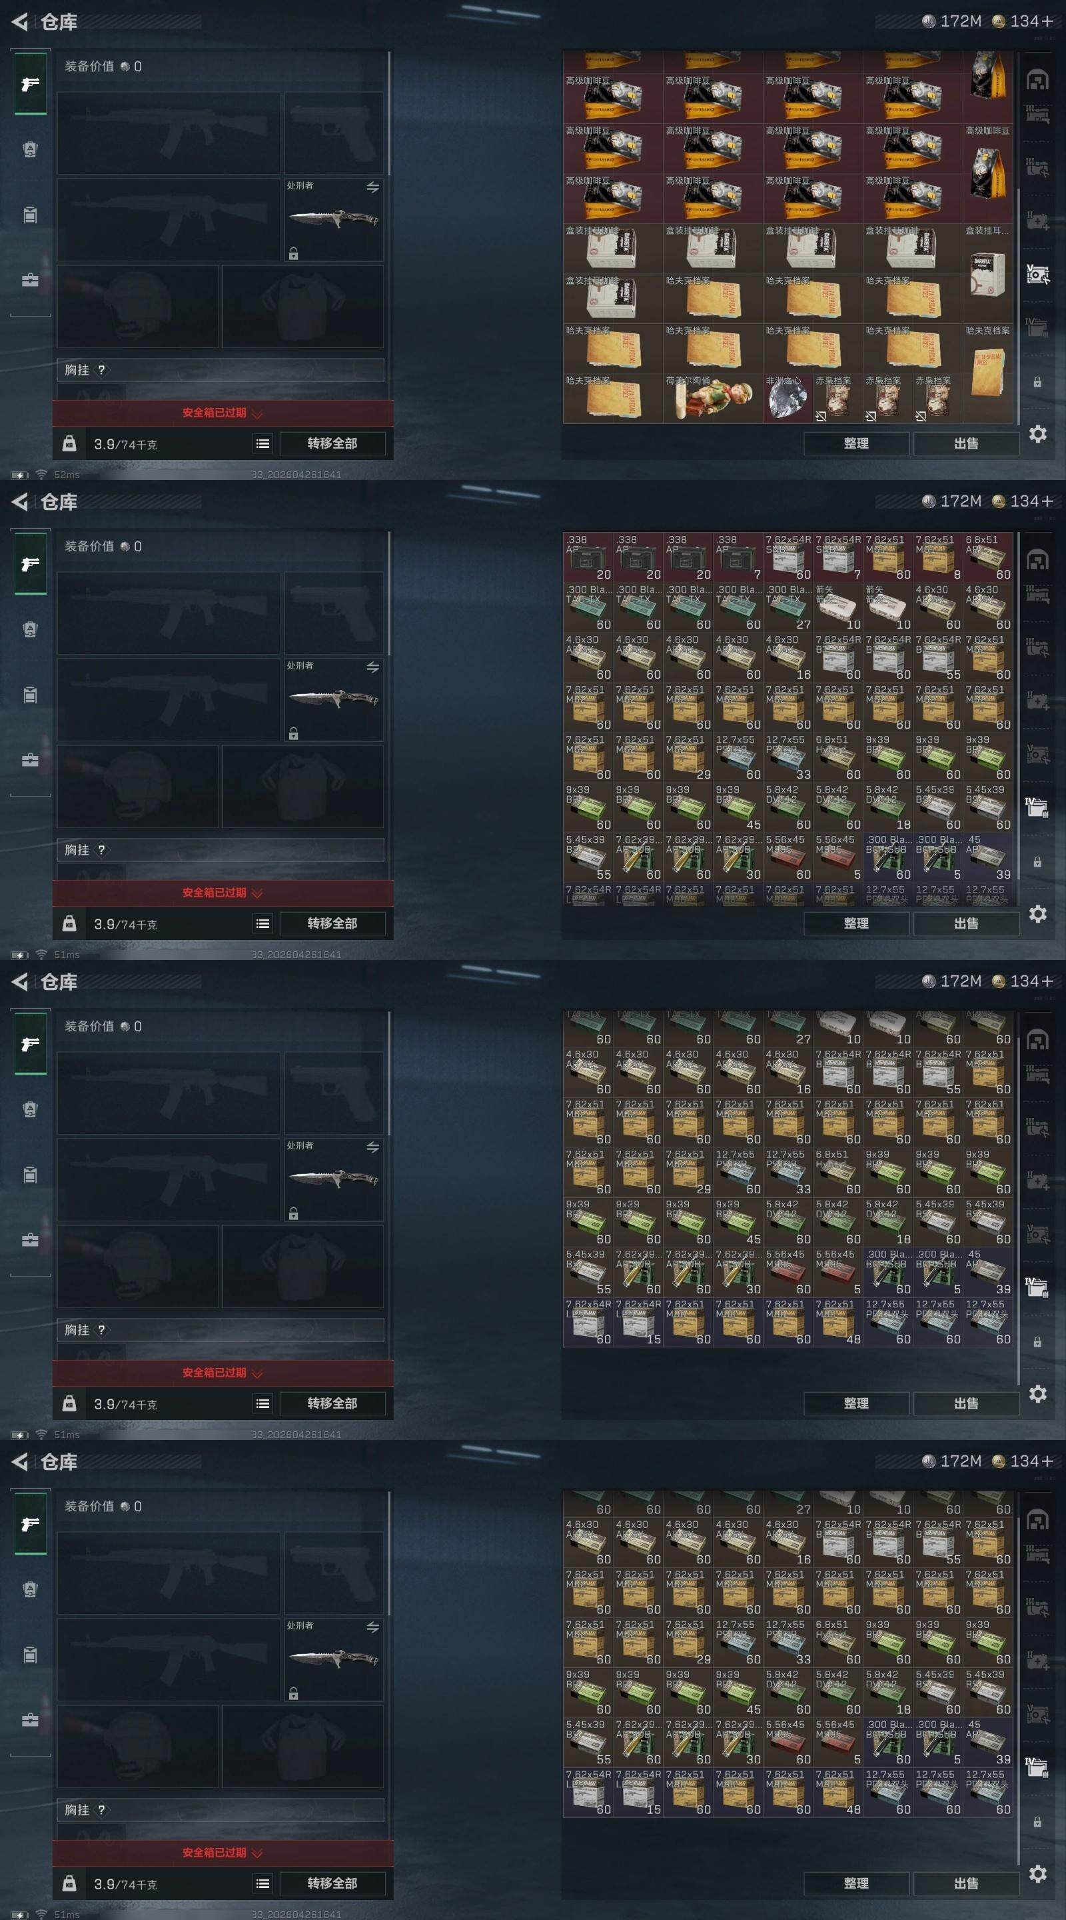
Task: Toggle the lock on 处刑者 knife in the coffee bean view
Action: pyautogui.click(x=294, y=253)
